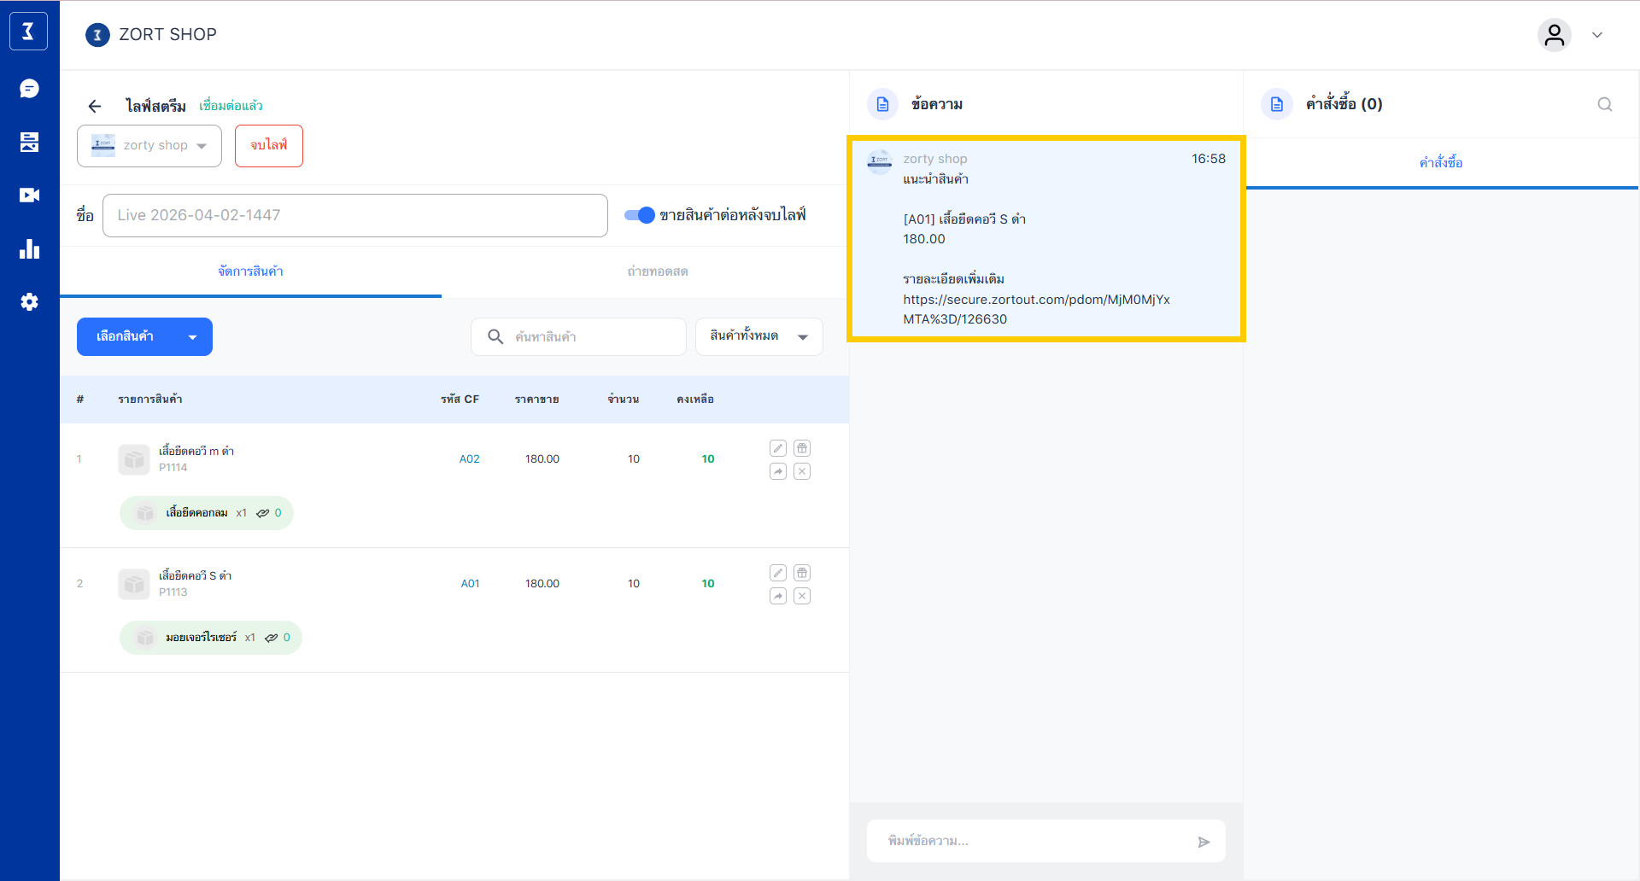
Task: Click the share arrow icon for product A02
Action: coord(777,471)
